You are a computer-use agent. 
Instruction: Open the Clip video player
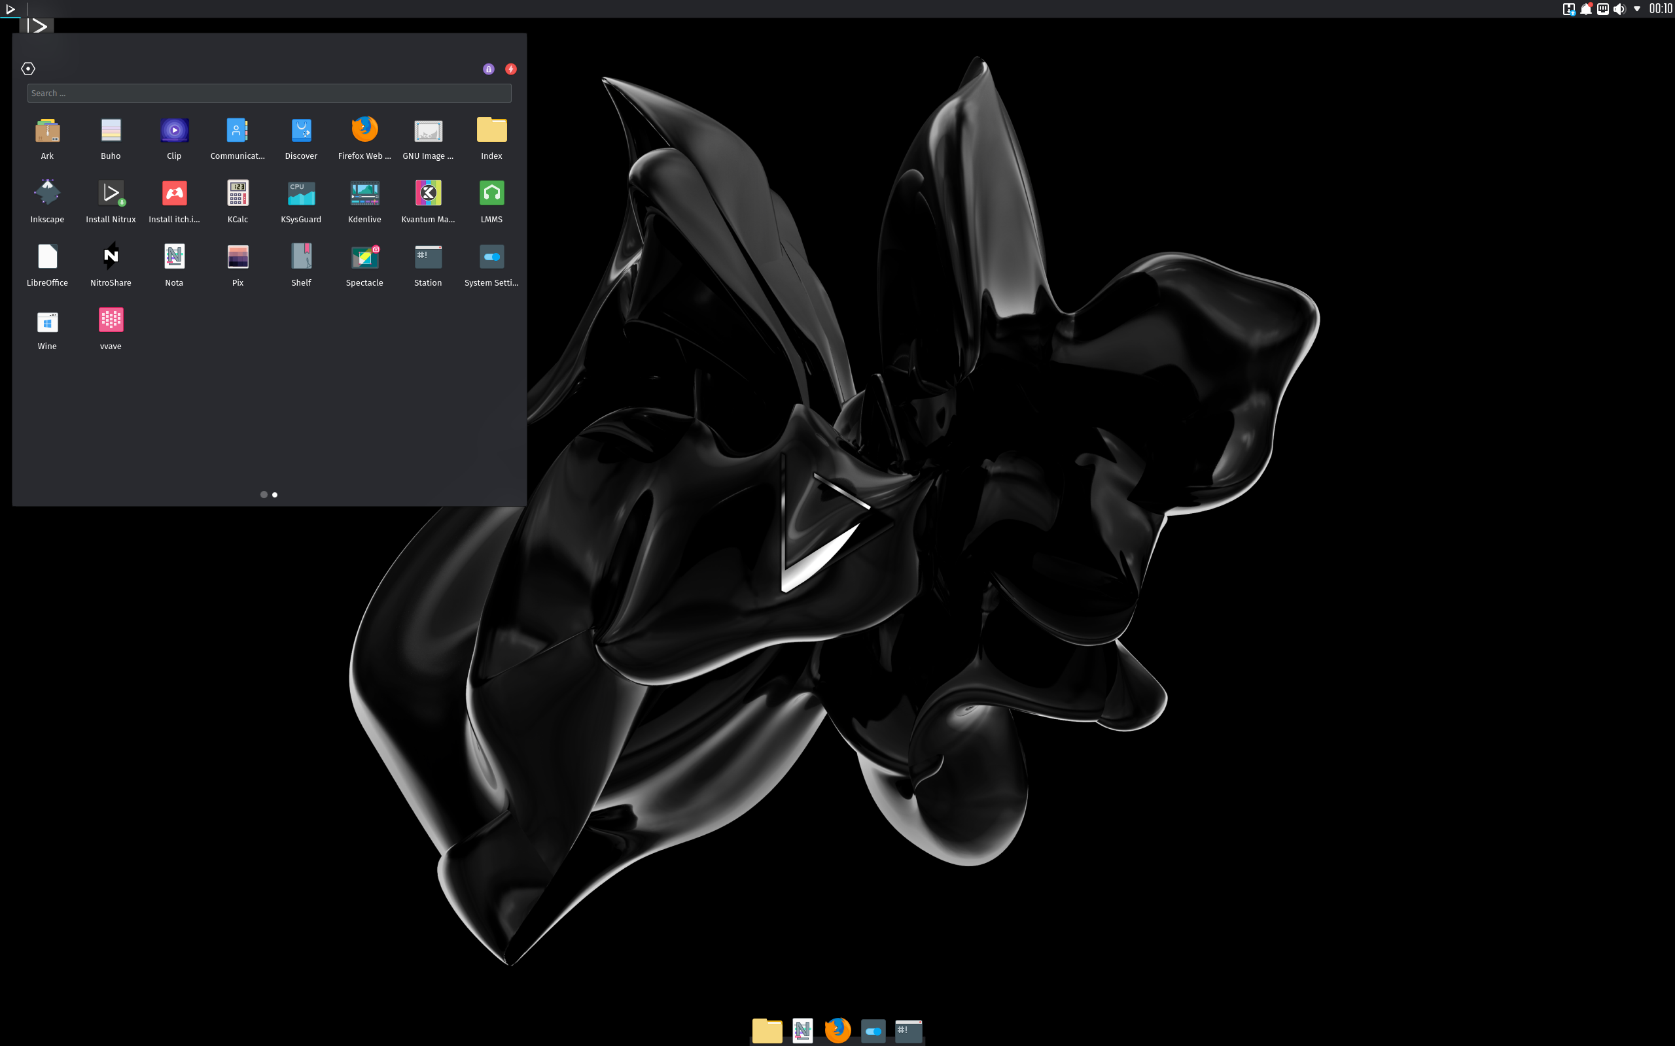click(175, 139)
